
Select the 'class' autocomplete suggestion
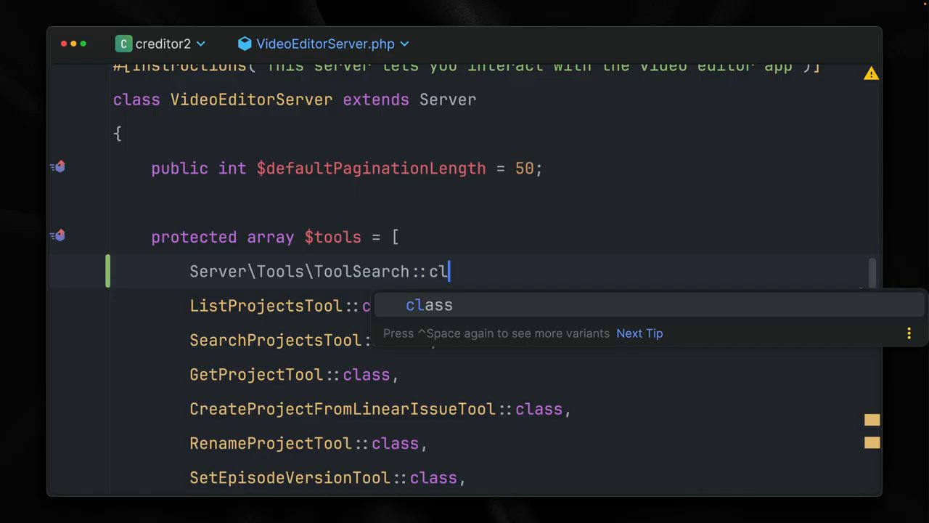click(648, 305)
